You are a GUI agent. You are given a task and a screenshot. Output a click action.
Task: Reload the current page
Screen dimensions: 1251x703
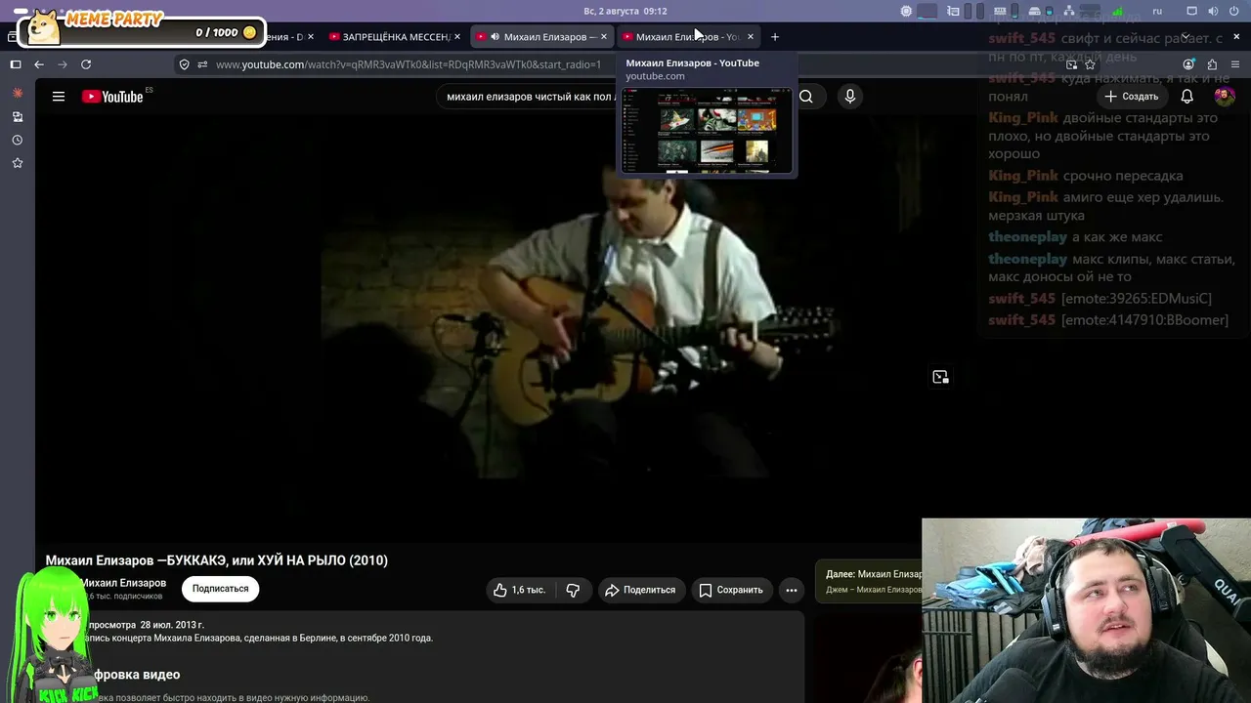click(86, 64)
